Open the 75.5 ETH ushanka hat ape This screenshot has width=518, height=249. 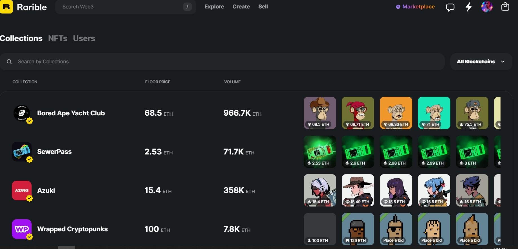point(472,113)
